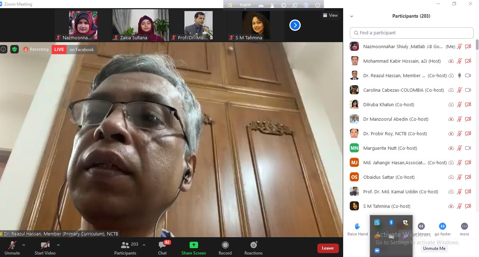Click the Internet Explorer icon in Avro bar

tap(295, 5)
